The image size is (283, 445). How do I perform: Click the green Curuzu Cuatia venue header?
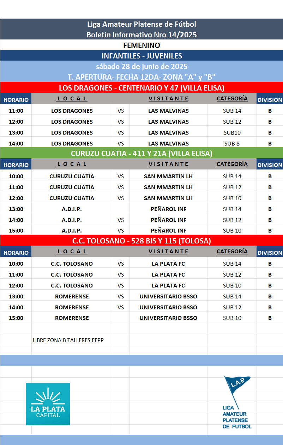click(141, 154)
